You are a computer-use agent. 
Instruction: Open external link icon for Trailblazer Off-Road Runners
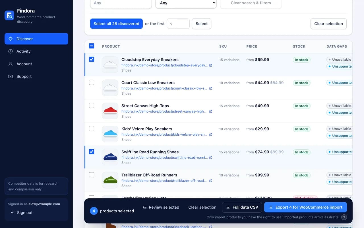point(211,181)
